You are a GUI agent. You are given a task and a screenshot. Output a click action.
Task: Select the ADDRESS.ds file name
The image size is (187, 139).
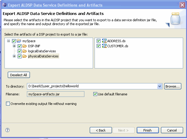(116, 41)
